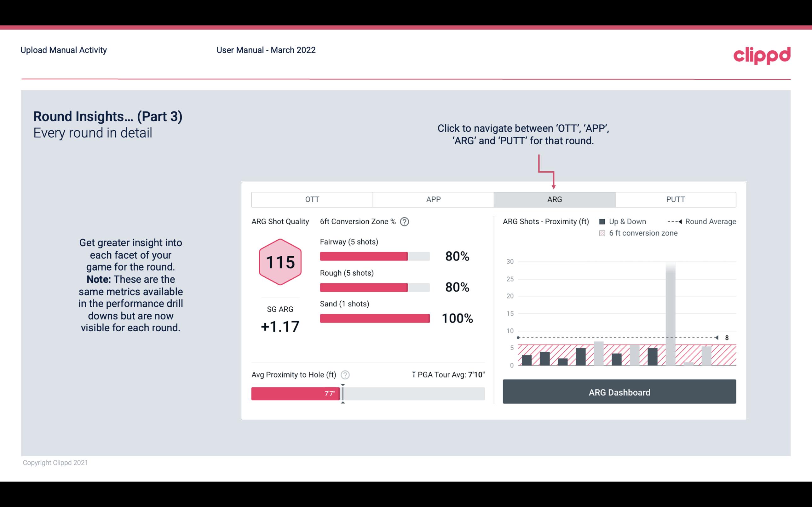Click the Sand 1 shots conversion rate bar
The height and width of the screenshot is (507, 812).
coord(374,317)
